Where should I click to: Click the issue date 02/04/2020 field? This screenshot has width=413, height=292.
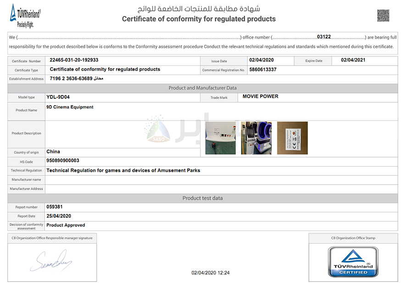pyautogui.click(x=261, y=60)
